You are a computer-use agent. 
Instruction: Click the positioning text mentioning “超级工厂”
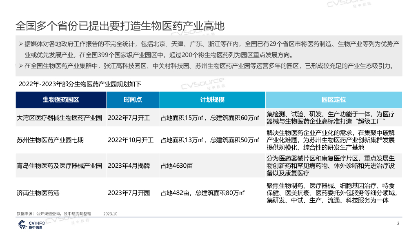tap(331, 118)
